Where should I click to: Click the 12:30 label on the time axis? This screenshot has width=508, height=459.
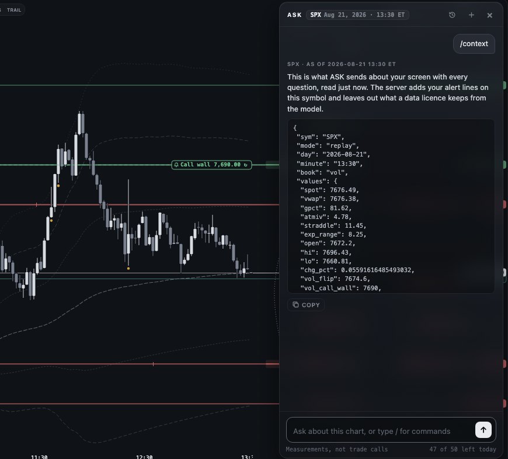click(x=144, y=457)
